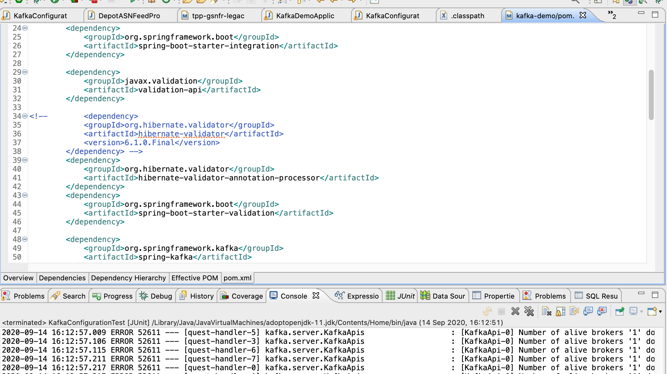The width and height of the screenshot is (667, 374).
Task: Open the Coverage view tab
Action: (x=241, y=296)
